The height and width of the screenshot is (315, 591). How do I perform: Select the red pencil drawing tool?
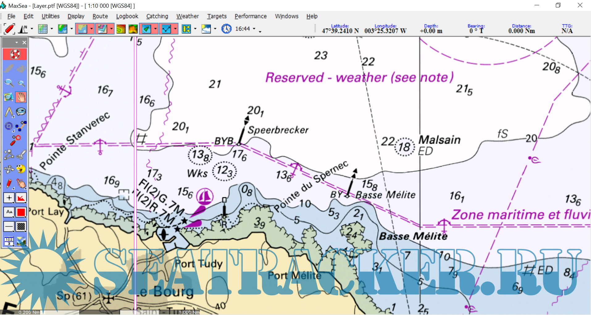click(x=9, y=183)
